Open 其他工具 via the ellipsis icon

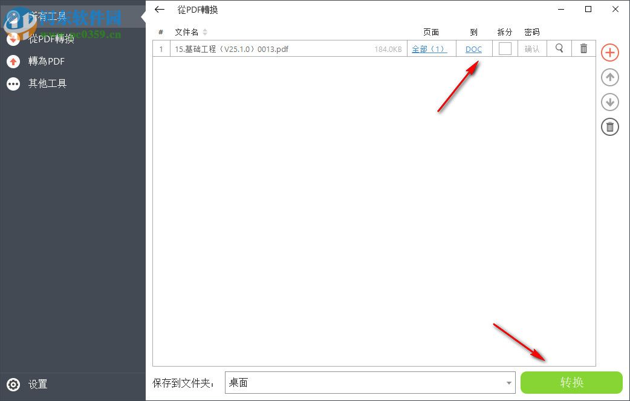point(13,83)
